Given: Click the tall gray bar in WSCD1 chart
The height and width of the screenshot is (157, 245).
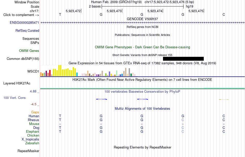Looking at the screenshot, I should click(129, 72).
